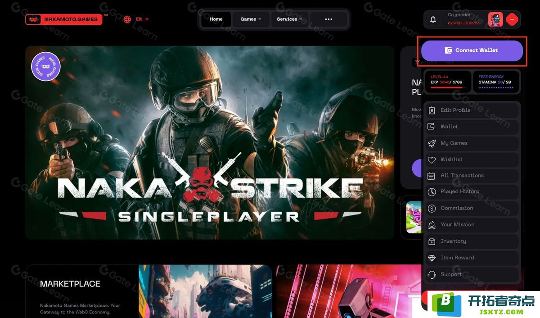The width and height of the screenshot is (540, 318).
Task: Click the Item Reward diamond icon
Action: click(432, 258)
